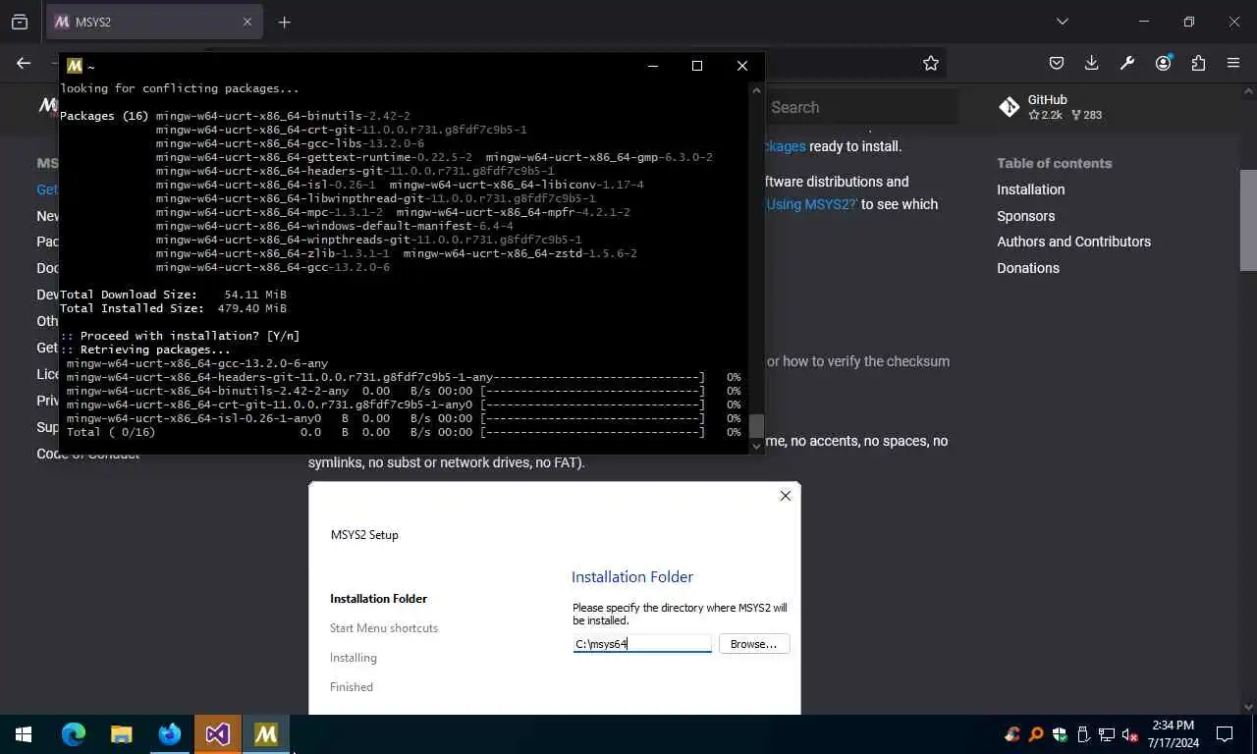Edit the C:\msys64 installation folder field

click(642, 644)
